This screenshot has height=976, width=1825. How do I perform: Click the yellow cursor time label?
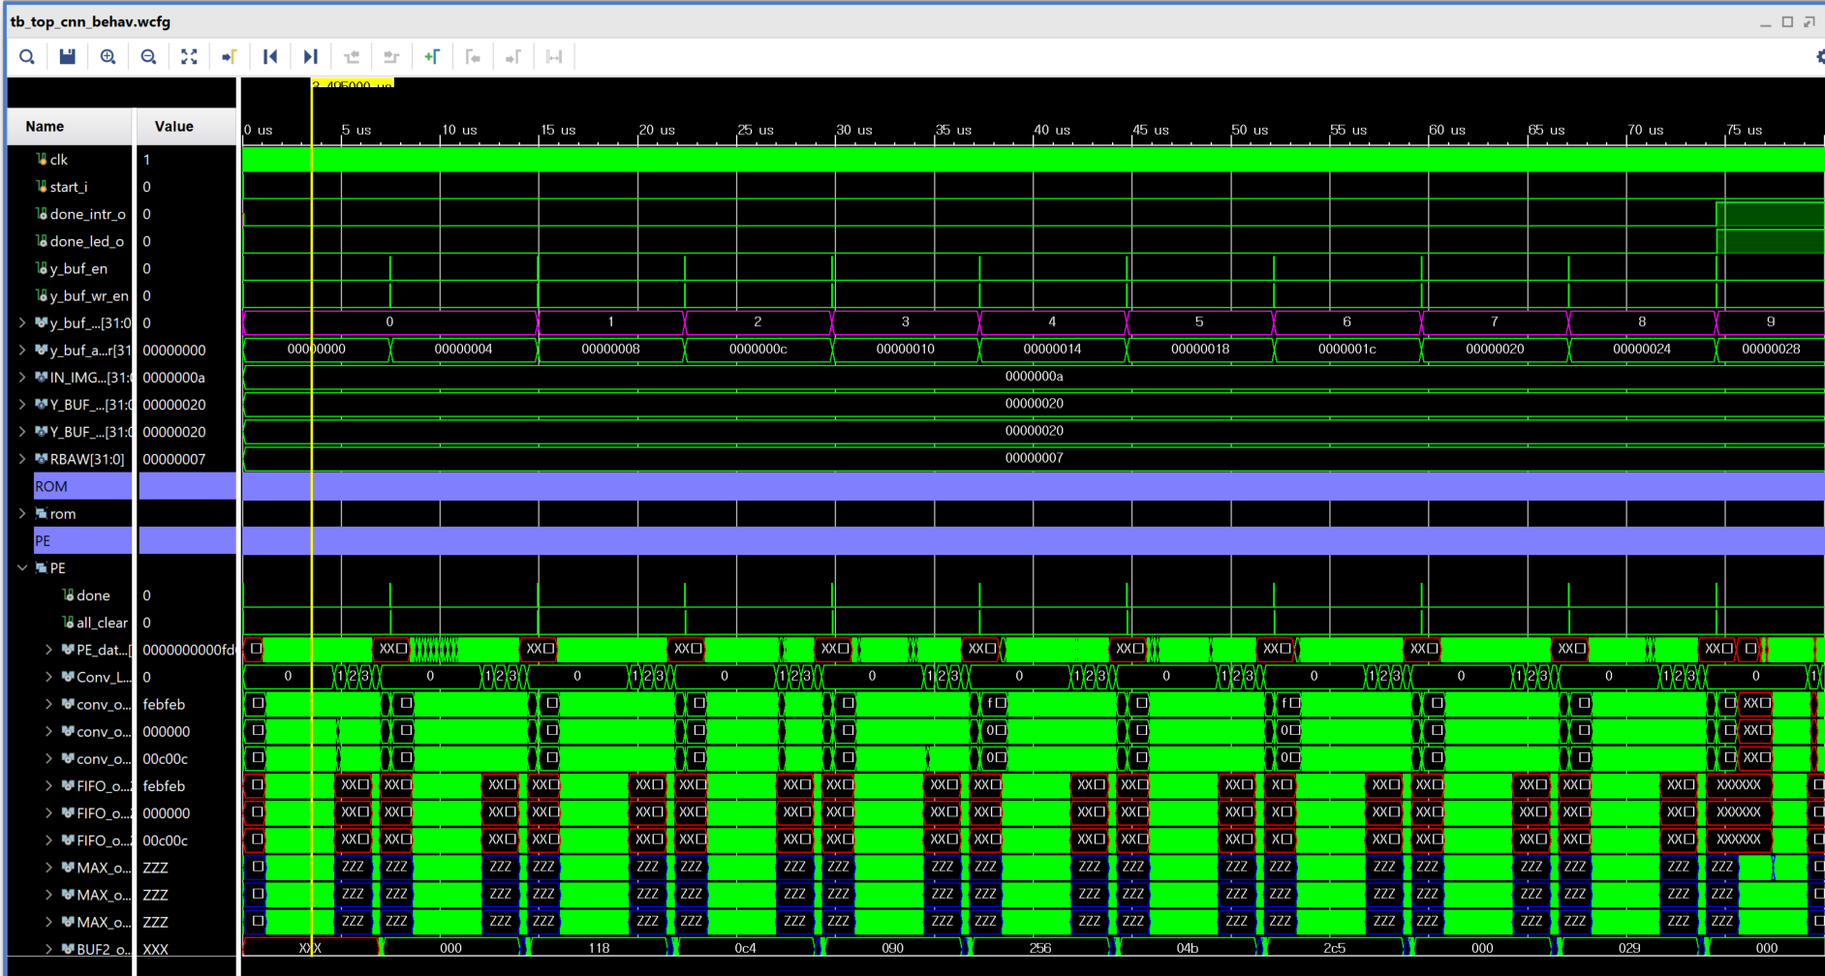[x=353, y=84]
